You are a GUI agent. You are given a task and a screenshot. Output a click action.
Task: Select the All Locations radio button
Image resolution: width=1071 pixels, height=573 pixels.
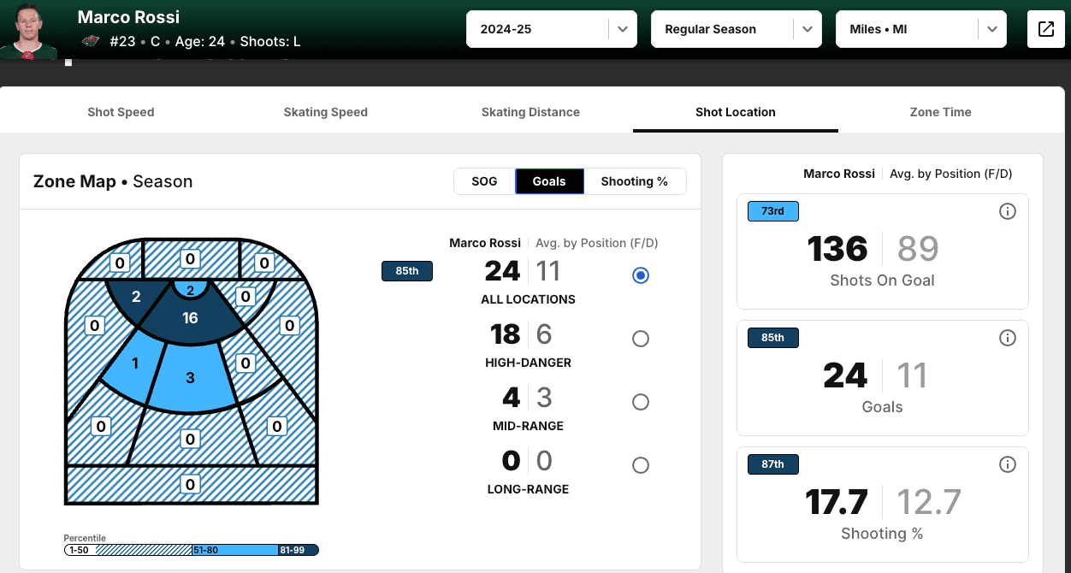click(641, 275)
